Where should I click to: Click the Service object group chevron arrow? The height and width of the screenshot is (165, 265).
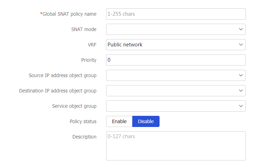tap(241, 106)
